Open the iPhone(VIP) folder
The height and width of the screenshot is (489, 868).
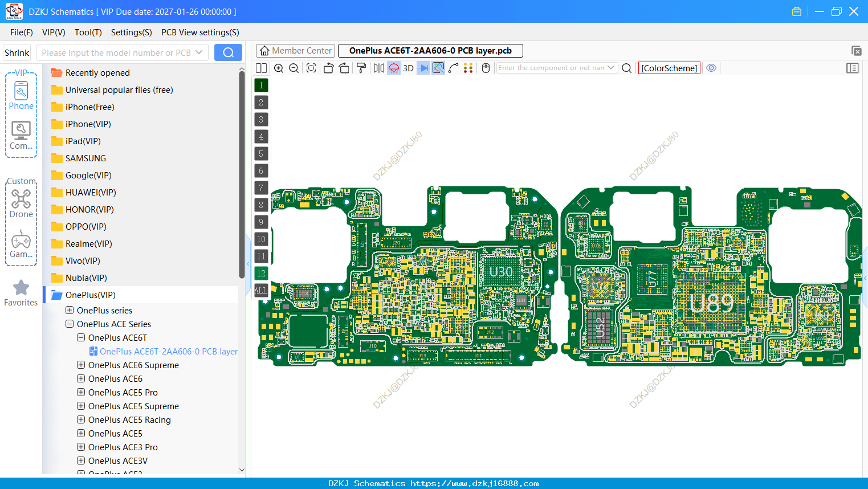point(81,124)
